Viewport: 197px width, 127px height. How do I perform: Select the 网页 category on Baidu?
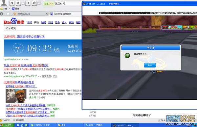37,22
